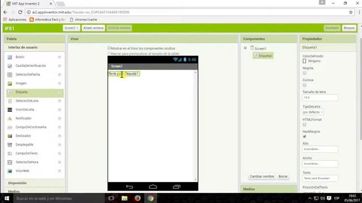Switch to the Bloques view
This screenshot has height=203, width=362.
[x=349, y=28]
